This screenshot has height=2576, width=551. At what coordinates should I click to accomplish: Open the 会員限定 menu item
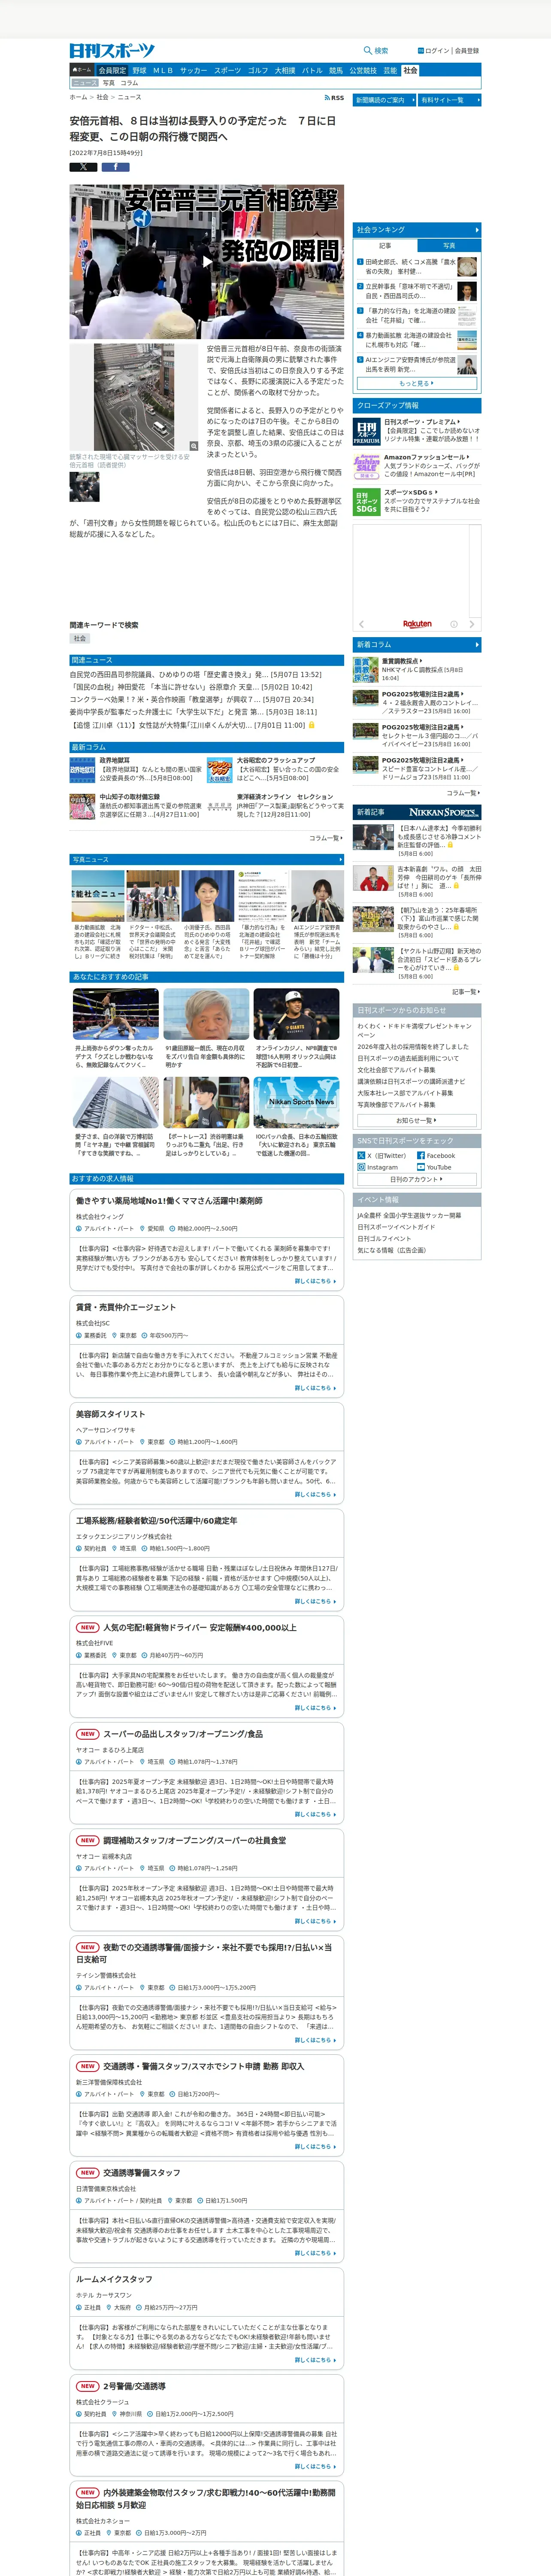[112, 71]
